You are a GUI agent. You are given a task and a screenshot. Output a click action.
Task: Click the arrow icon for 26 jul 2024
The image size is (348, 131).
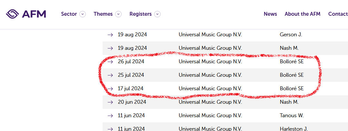point(110,62)
